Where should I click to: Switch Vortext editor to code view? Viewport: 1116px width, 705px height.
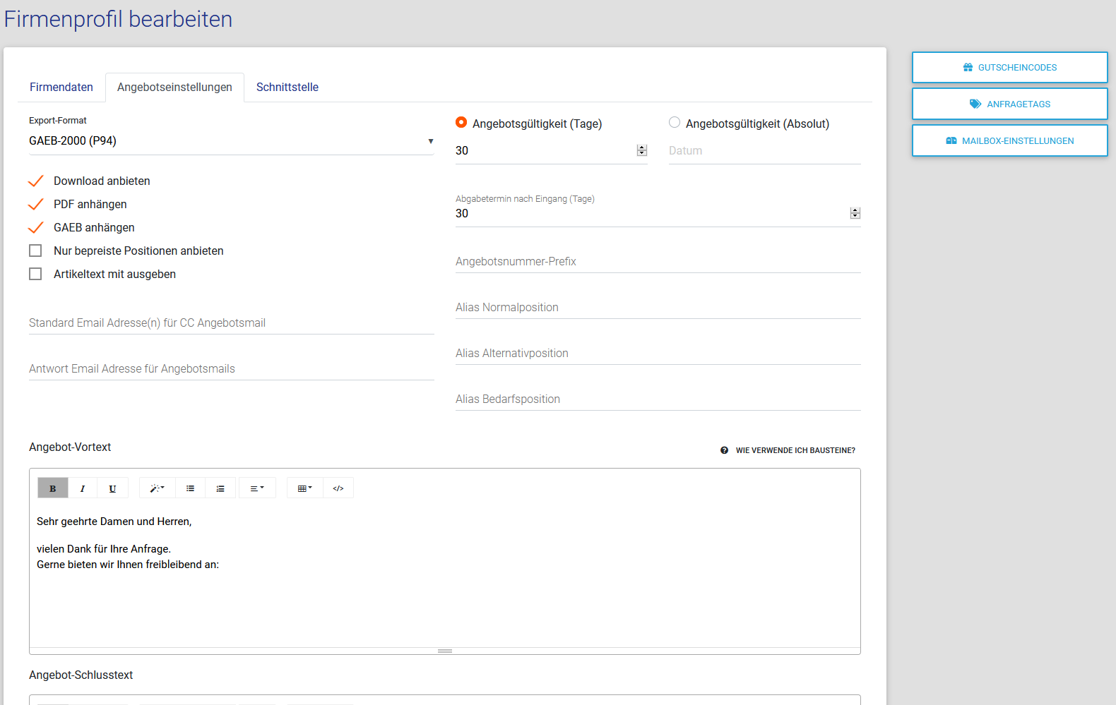(338, 488)
